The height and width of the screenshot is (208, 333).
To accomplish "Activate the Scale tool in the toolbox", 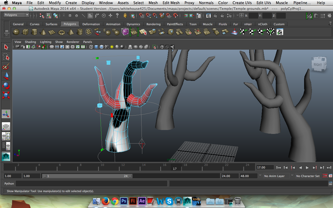I will pyautogui.click(x=6, y=95).
